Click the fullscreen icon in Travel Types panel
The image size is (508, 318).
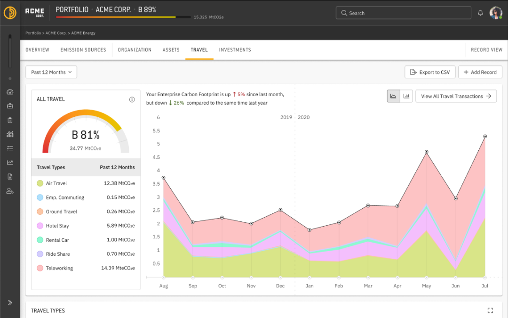pyautogui.click(x=490, y=310)
